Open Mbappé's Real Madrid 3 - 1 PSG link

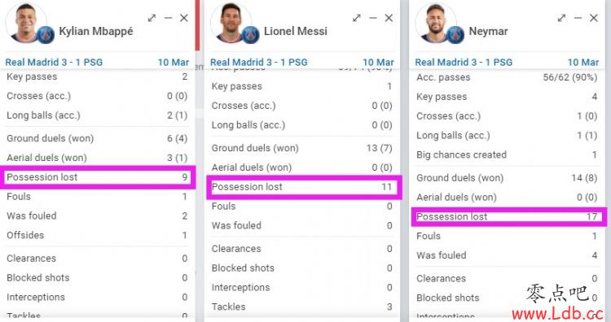[x=54, y=63]
